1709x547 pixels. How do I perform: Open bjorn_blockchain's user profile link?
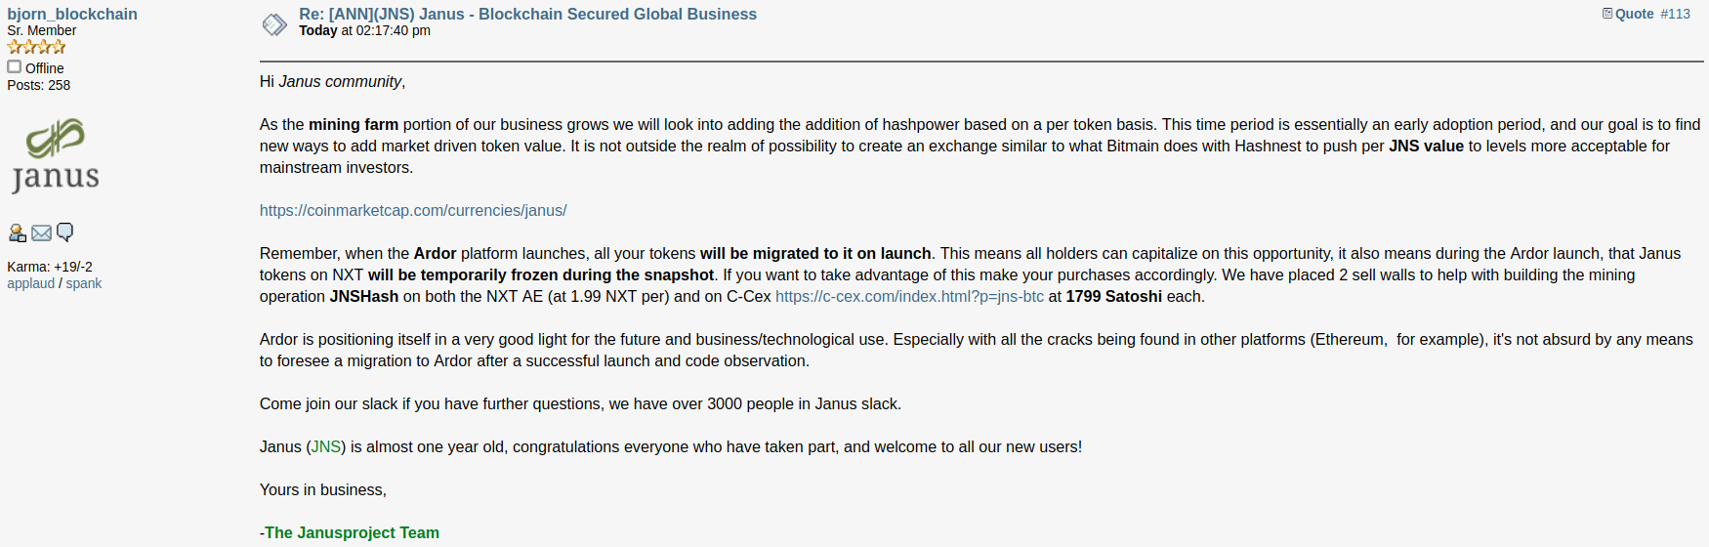[x=72, y=14]
